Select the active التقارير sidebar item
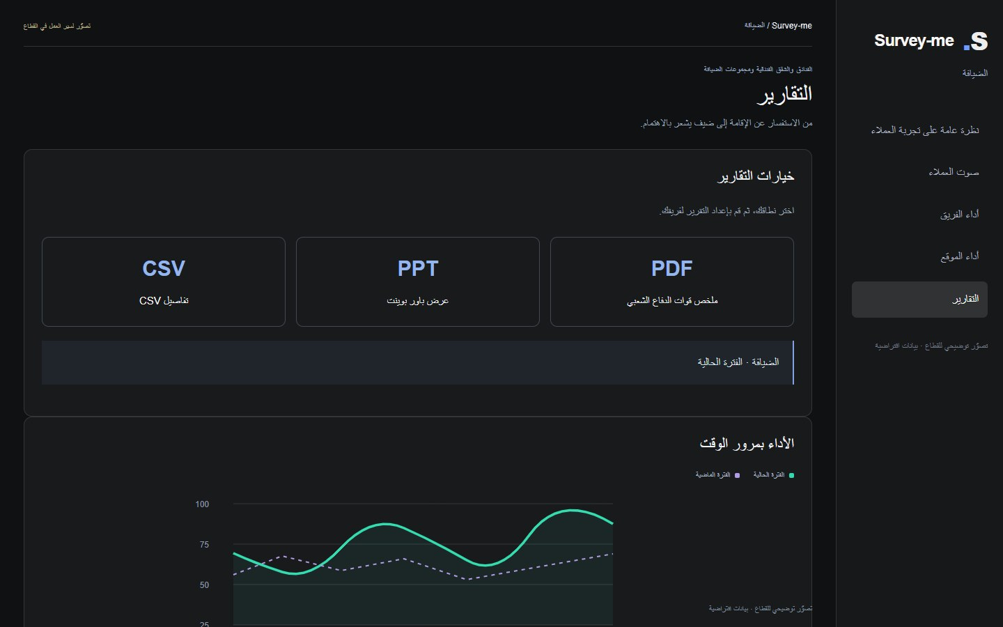The width and height of the screenshot is (1003, 627). [x=919, y=300]
